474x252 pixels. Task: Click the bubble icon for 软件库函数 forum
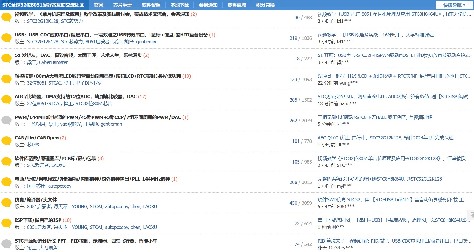pyautogui.click(x=6, y=161)
